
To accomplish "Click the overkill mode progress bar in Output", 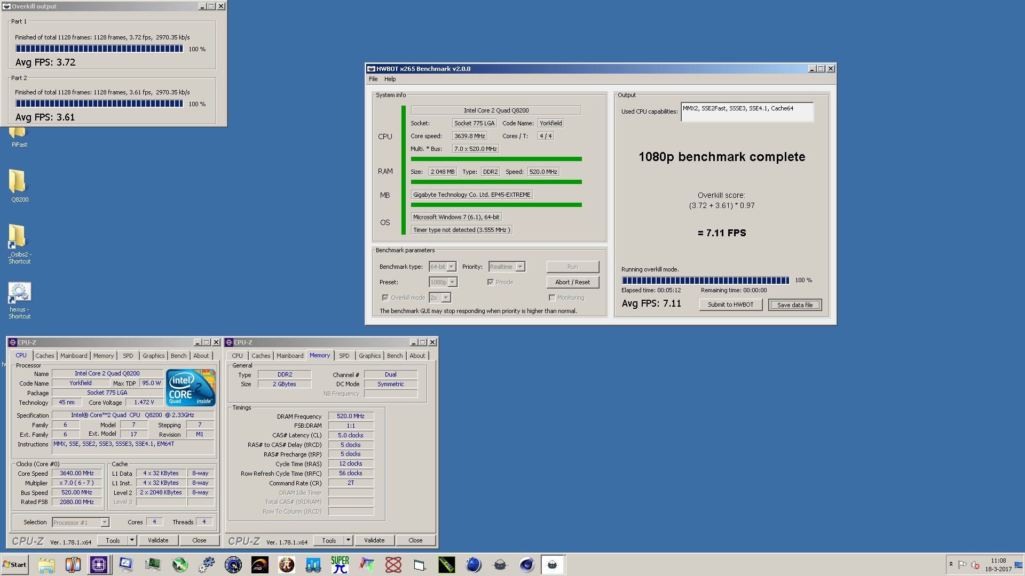I will [x=705, y=281].
